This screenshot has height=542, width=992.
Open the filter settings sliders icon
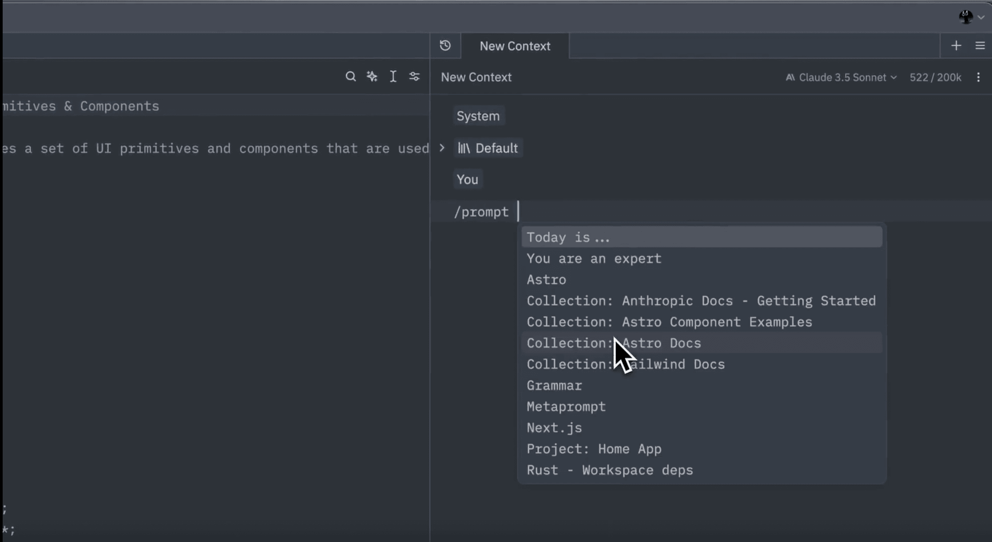414,76
